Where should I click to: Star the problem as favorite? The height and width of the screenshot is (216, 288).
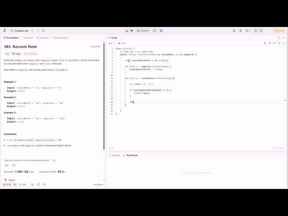(32, 184)
